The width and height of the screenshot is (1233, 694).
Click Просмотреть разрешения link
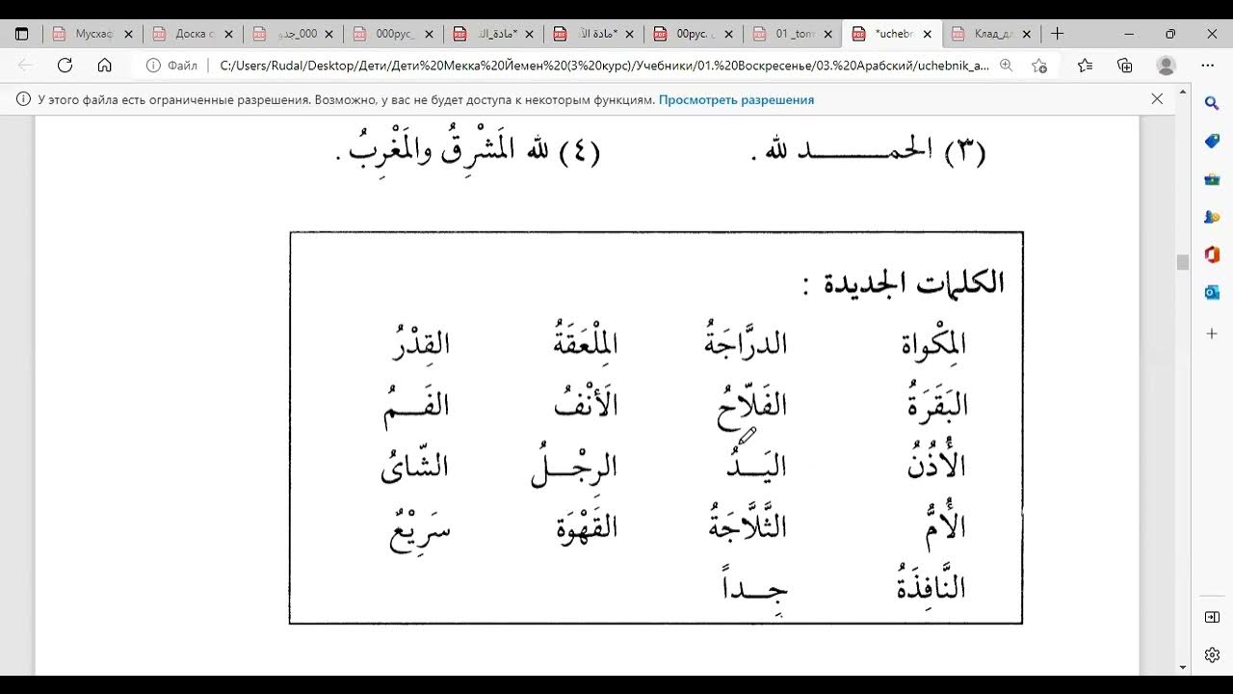[x=736, y=99]
